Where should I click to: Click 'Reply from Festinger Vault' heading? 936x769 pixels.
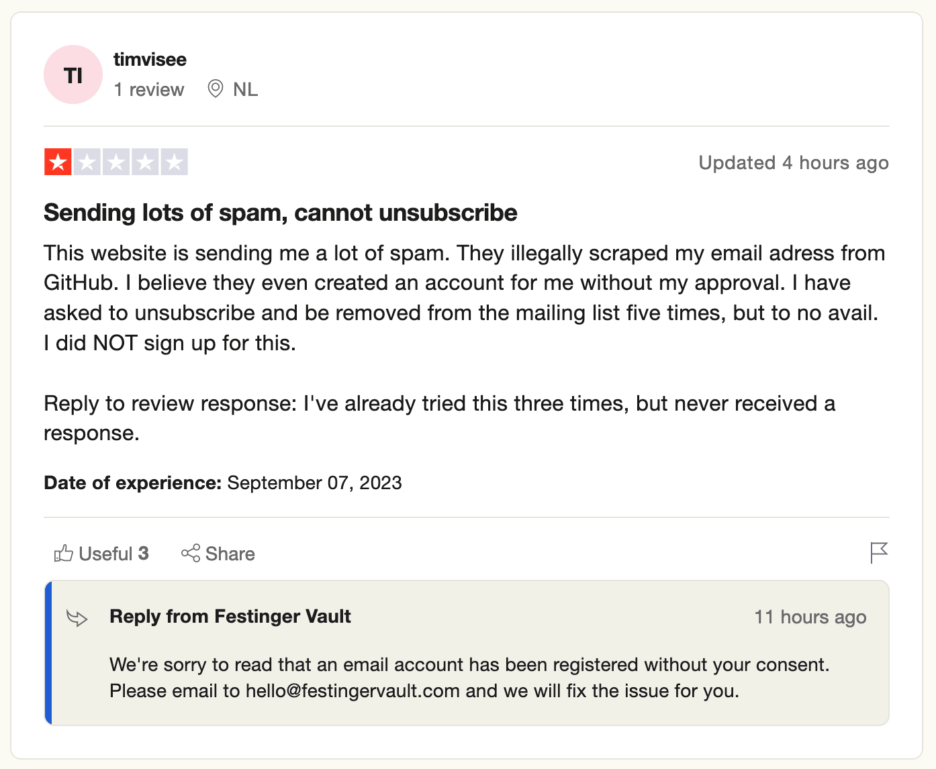pyautogui.click(x=230, y=616)
